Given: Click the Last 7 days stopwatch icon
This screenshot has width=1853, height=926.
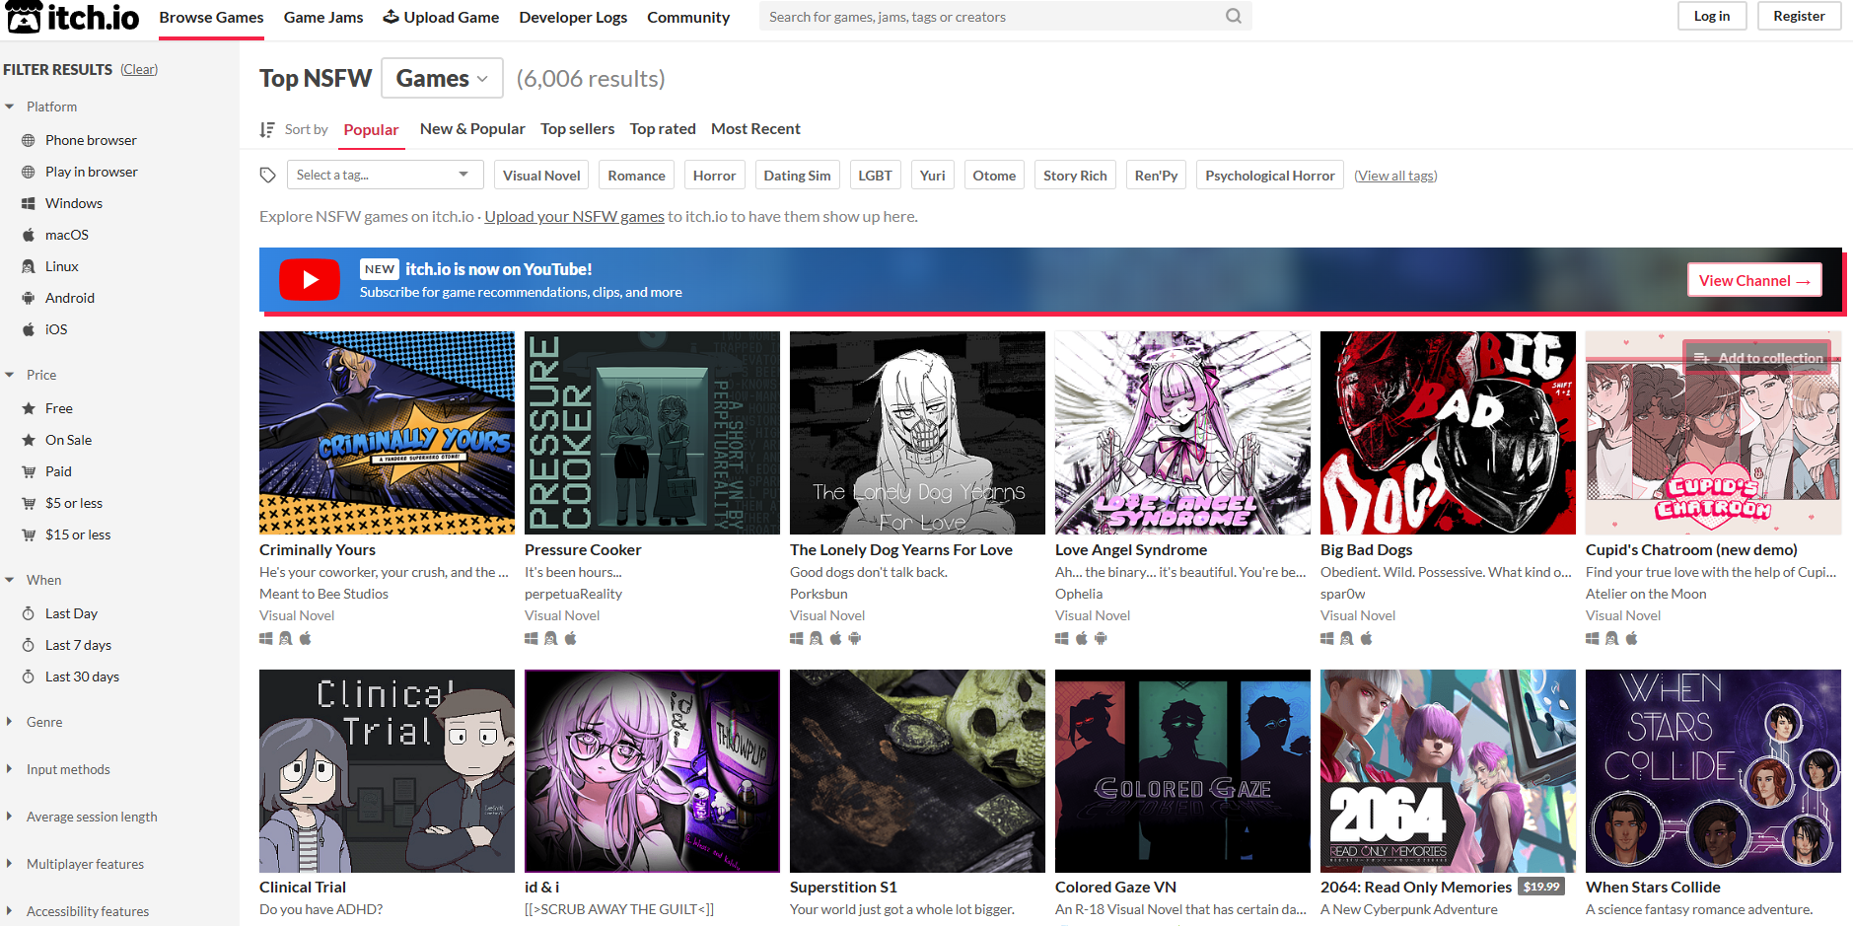Looking at the screenshot, I should [x=29, y=645].
